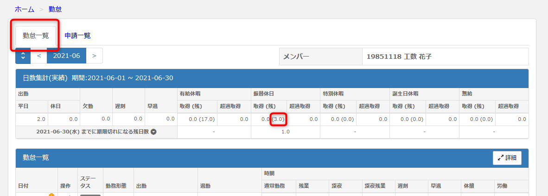
Task: Switch to the 申請一覧 tab
Action: pos(77,35)
